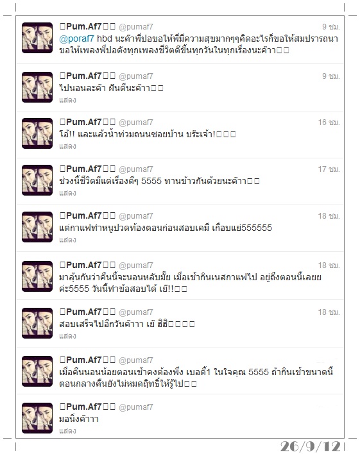This screenshot has width=360, height=454.
Task: Open the 17 ชม. timestamp link
Action: pyautogui.click(x=329, y=169)
